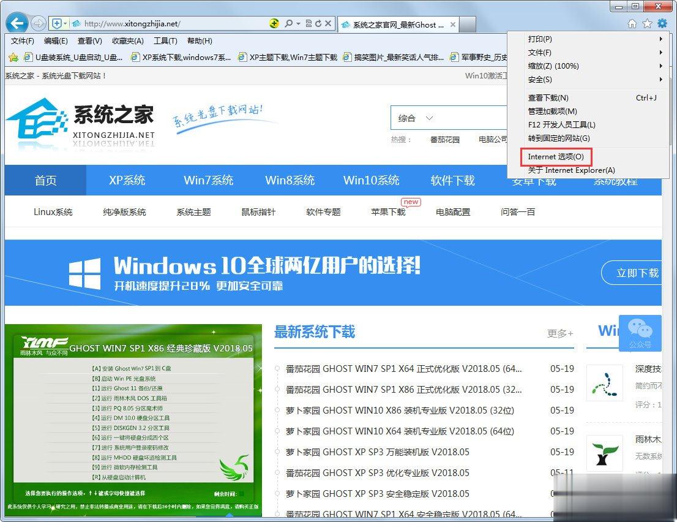Go to Win7系统 navigation tab
The height and width of the screenshot is (522, 677).
[209, 180]
